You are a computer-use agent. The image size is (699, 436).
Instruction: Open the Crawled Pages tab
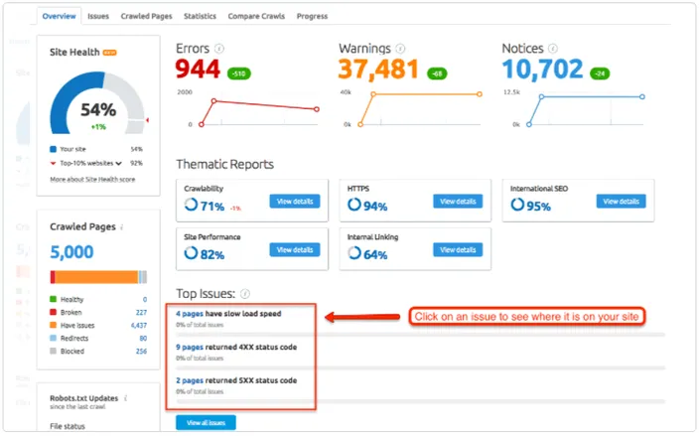(146, 16)
